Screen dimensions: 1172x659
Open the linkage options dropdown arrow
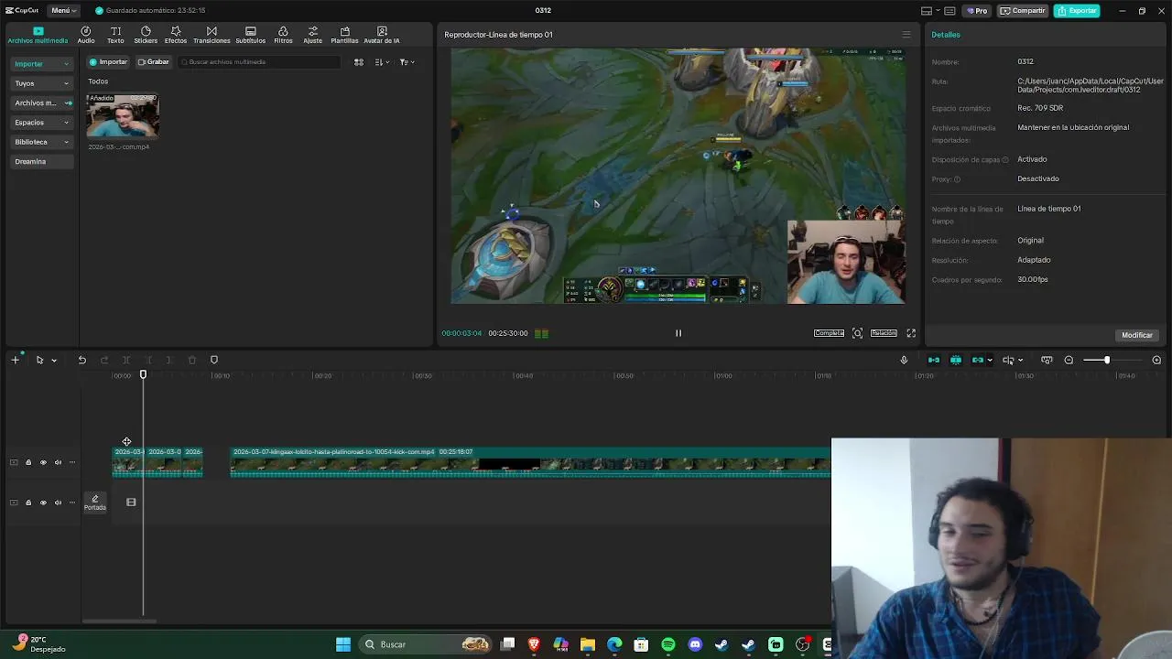coord(990,361)
